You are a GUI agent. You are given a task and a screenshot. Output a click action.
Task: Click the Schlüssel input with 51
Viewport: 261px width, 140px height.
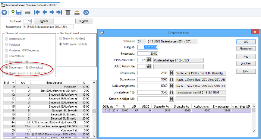28,21
